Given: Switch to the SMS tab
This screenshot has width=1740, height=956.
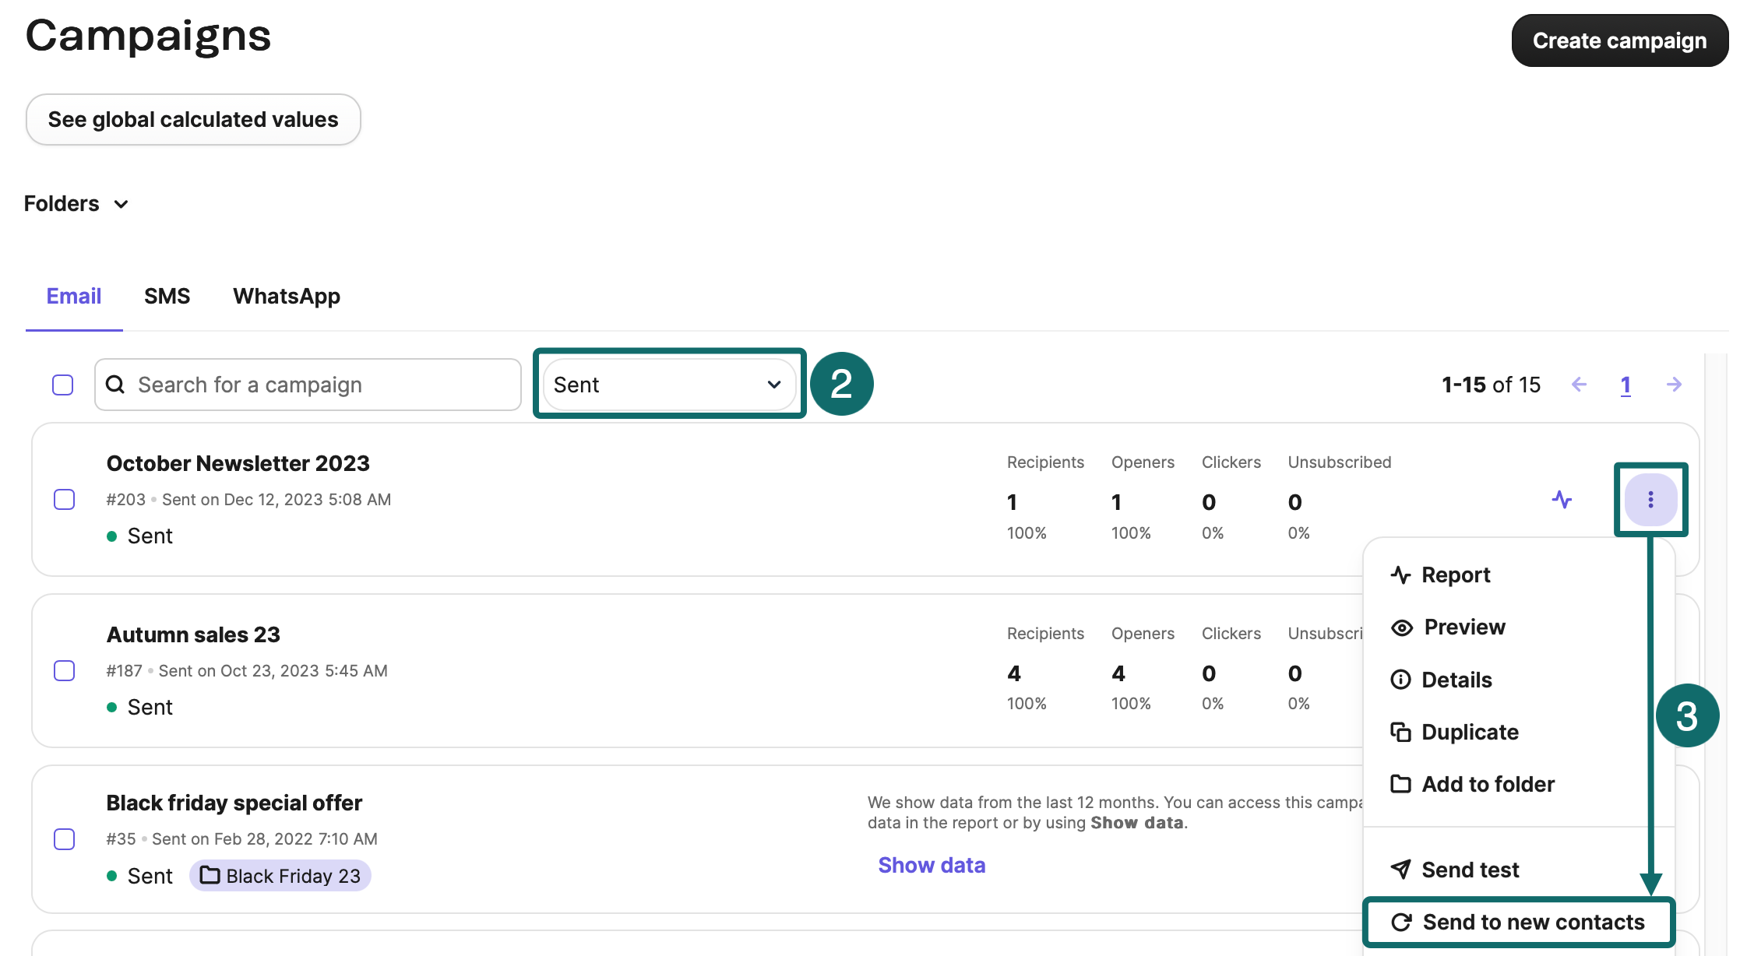Looking at the screenshot, I should (x=167, y=296).
